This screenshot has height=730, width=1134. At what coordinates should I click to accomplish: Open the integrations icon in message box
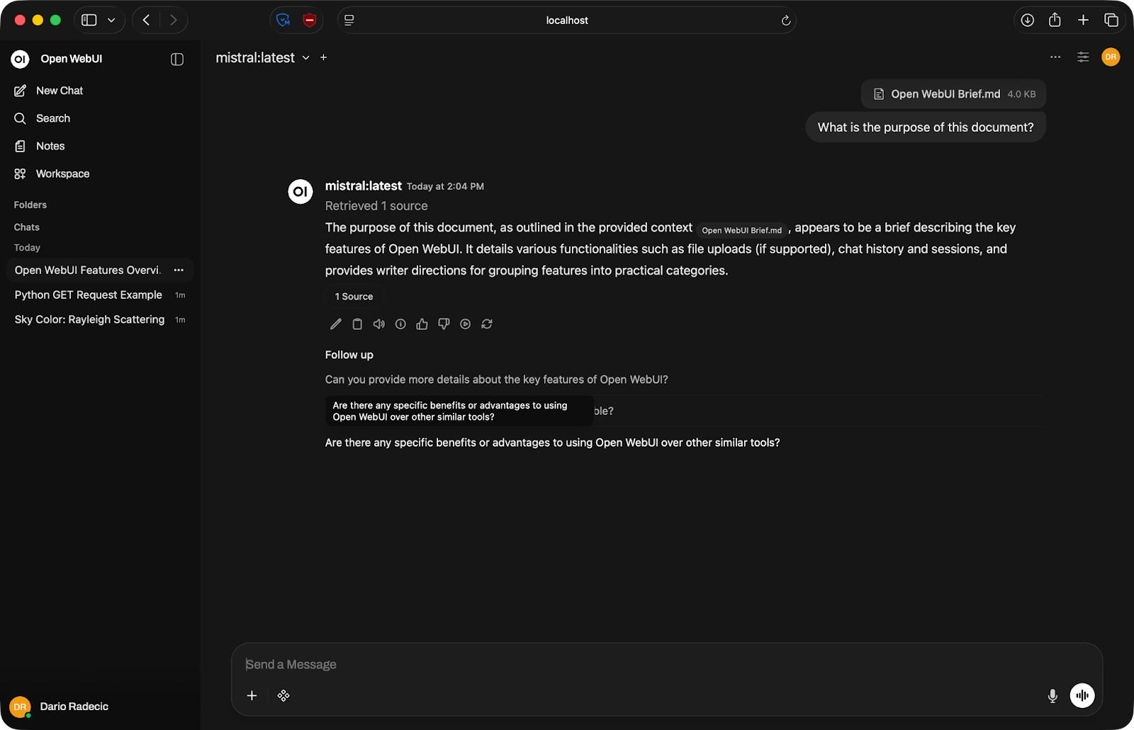coord(283,696)
